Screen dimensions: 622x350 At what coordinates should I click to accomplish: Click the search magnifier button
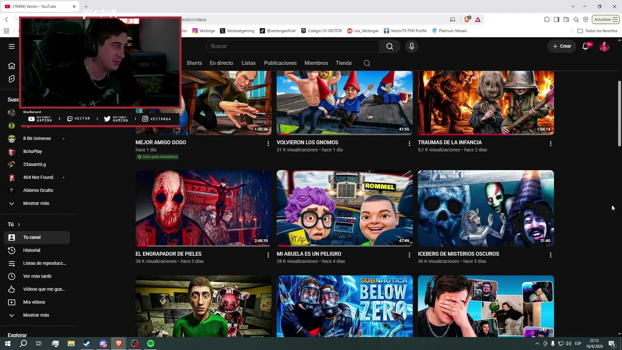pos(390,46)
